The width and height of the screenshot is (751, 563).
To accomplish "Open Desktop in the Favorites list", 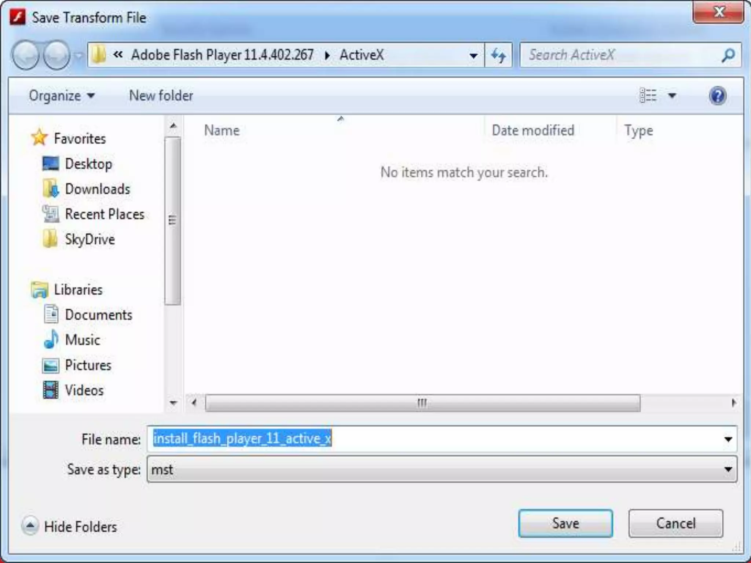I will point(88,164).
